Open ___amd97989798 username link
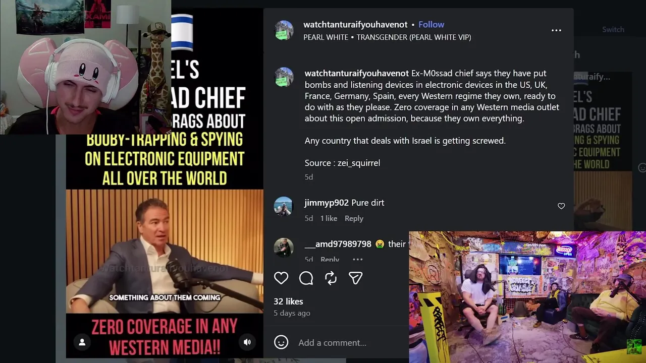Viewport: 646px width, 363px height. click(338, 244)
